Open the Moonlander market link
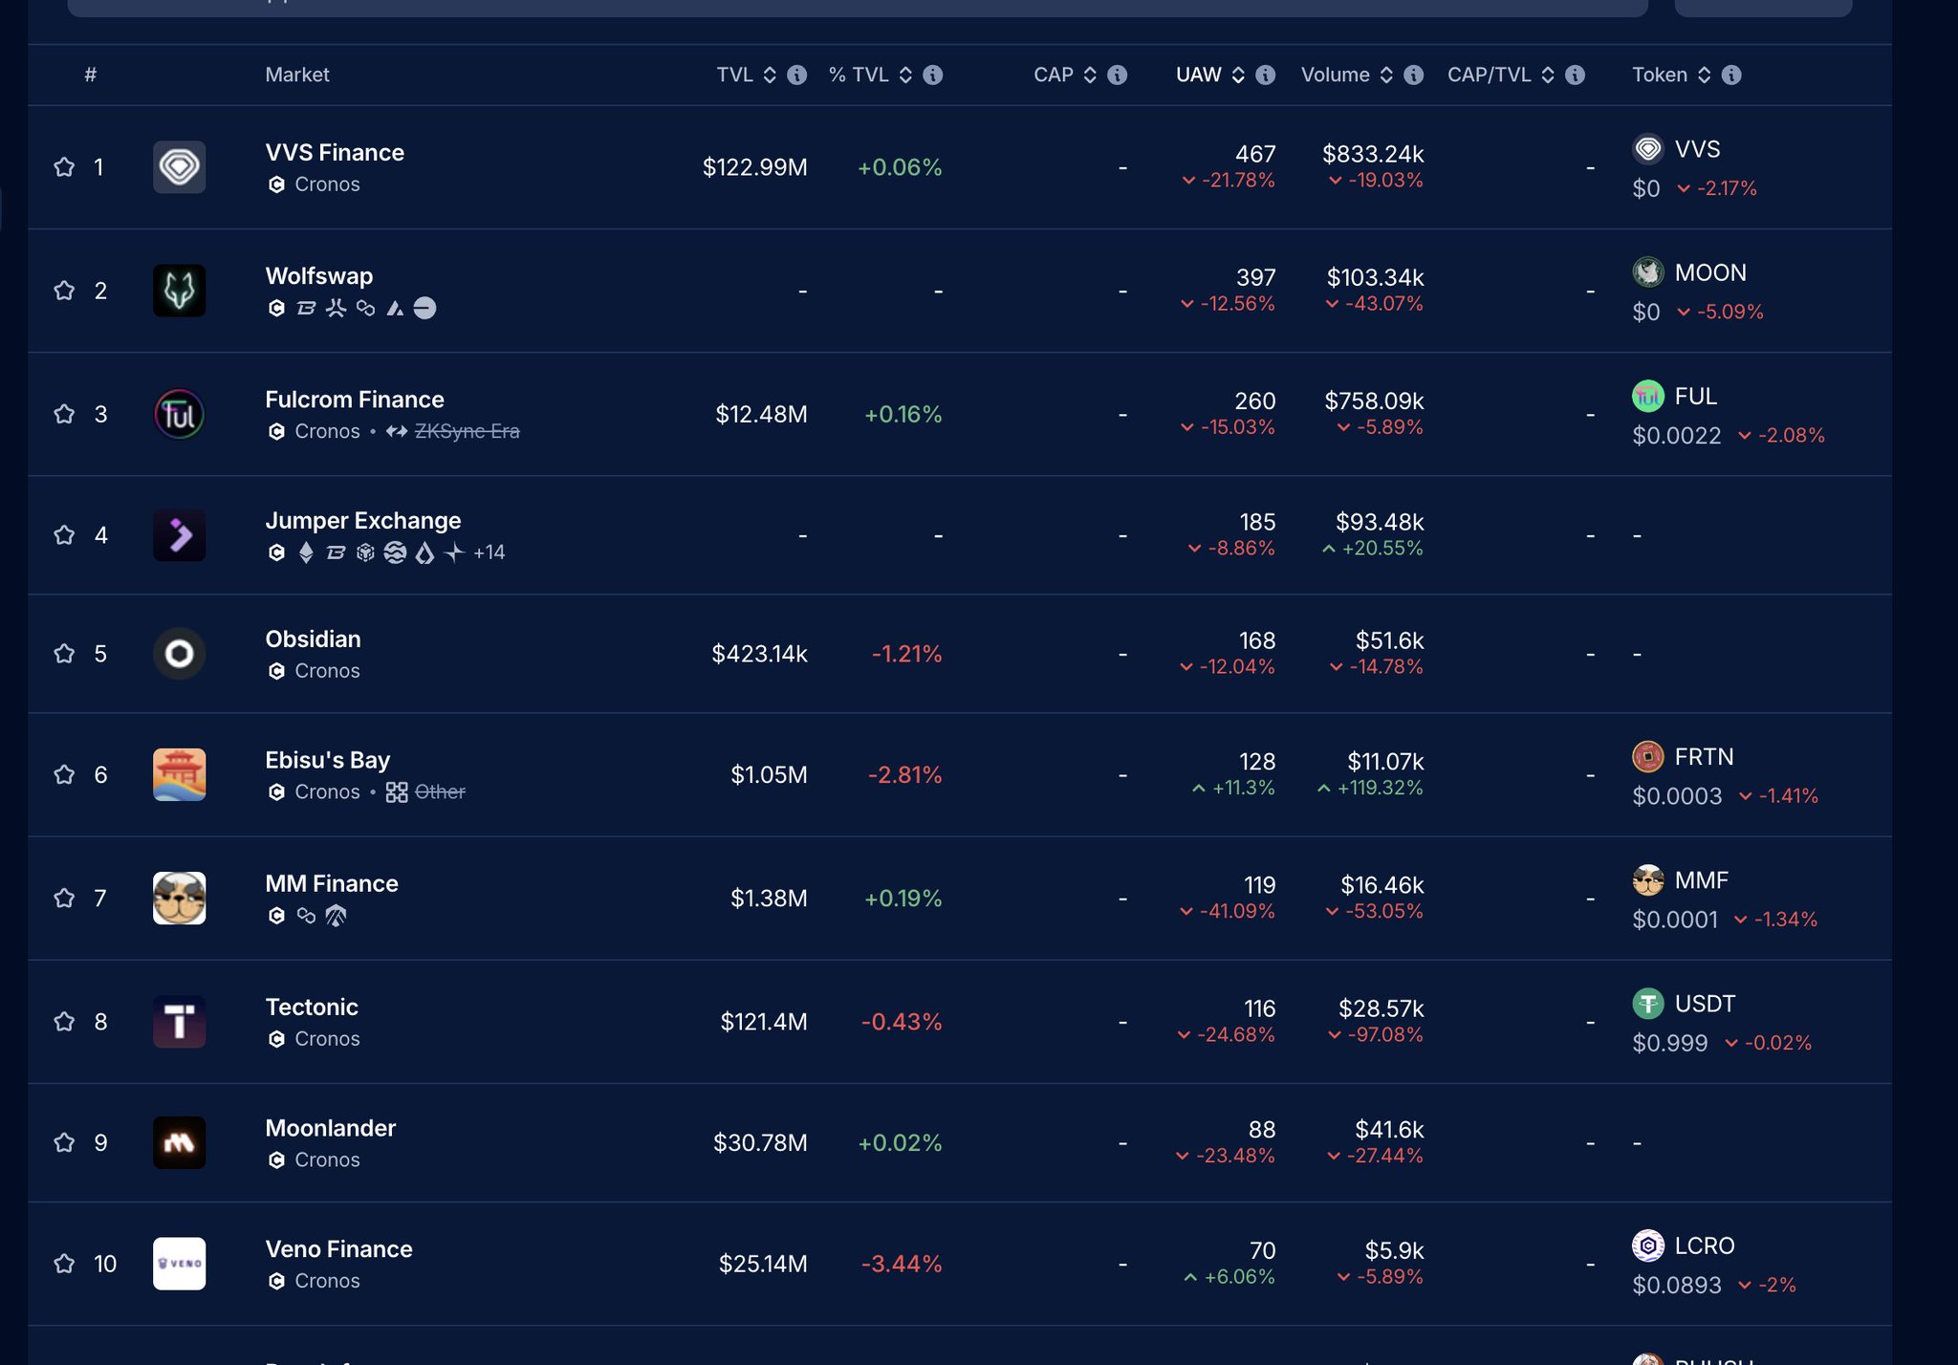Screen dimensions: 1958x1365 point(330,1128)
